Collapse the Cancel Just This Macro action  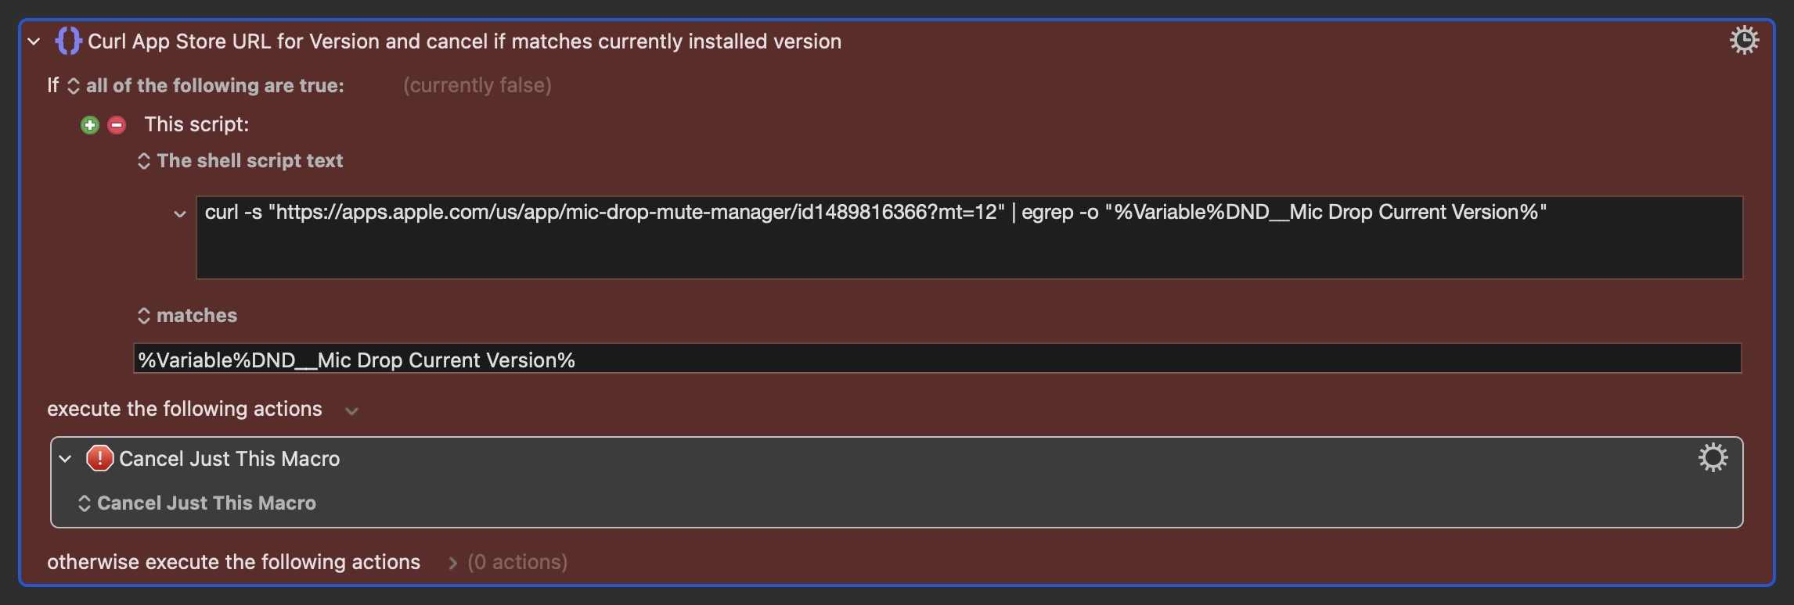coord(66,459)
